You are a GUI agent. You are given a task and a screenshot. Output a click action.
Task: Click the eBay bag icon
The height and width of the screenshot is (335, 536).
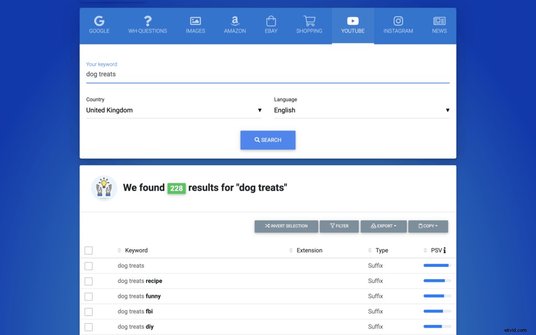(271, 21)
